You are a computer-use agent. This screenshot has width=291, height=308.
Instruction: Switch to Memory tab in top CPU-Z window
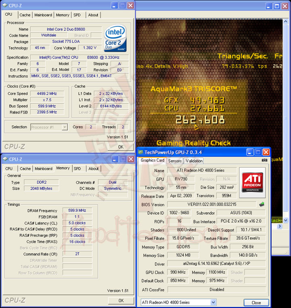(x=62, y=15)
